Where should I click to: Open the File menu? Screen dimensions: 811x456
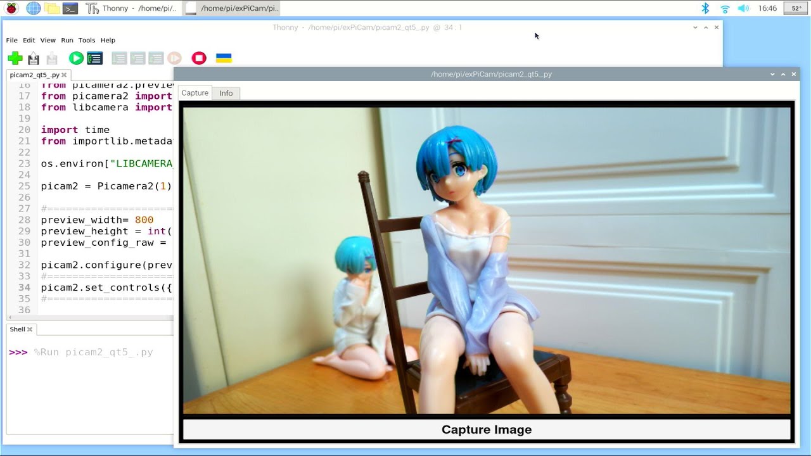[12, 40]
